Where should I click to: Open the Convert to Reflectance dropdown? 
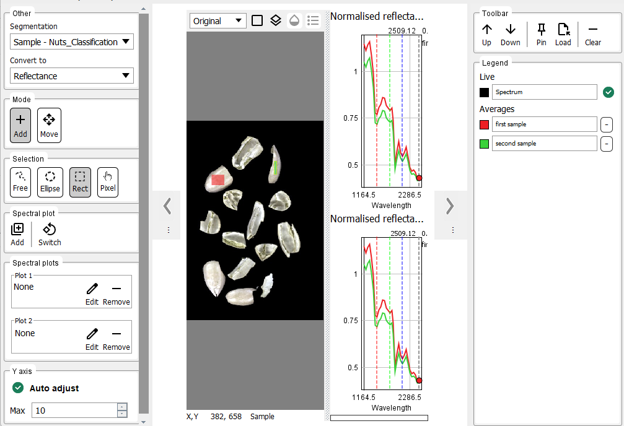[72, 76]
